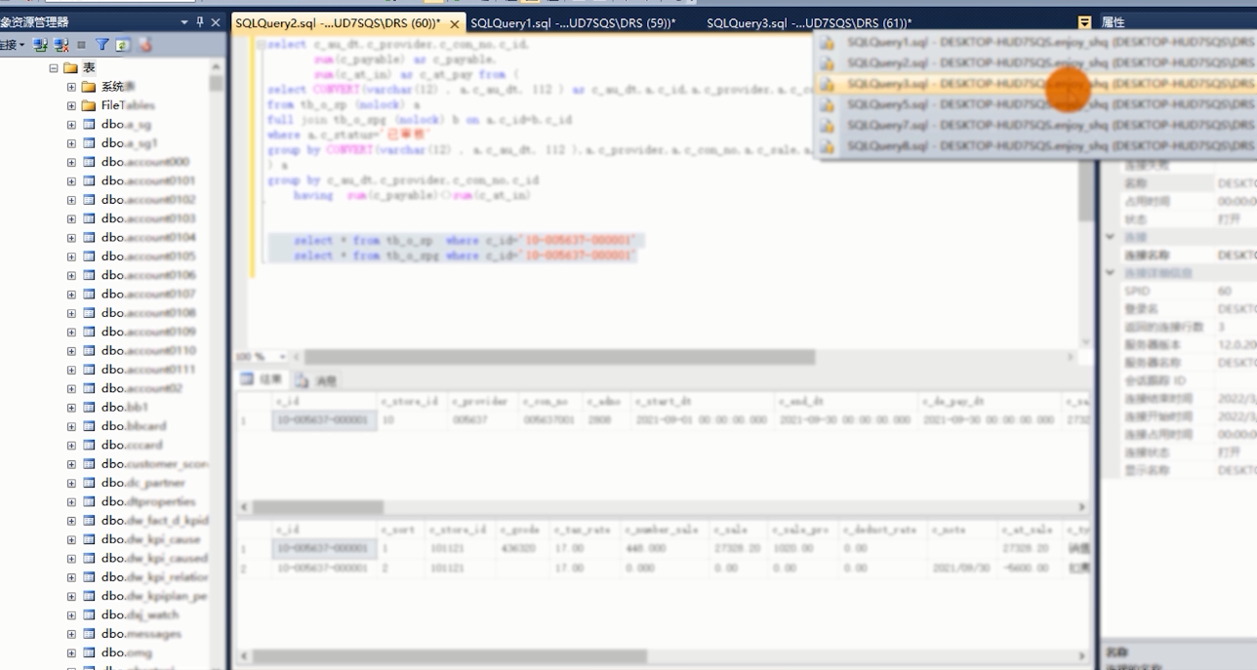Switch to the 消息 messages tab
1257x670 pixels.
314,379
